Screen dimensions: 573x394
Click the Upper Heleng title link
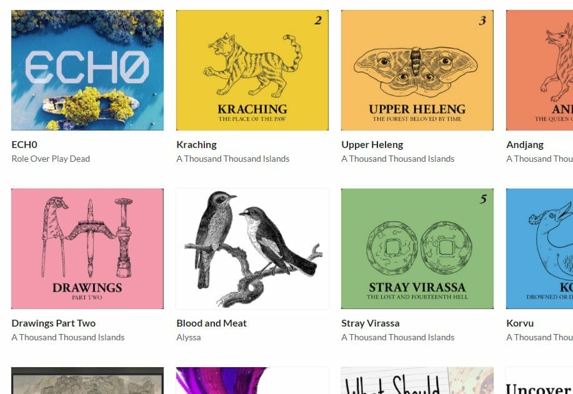(x=372, y=145)
